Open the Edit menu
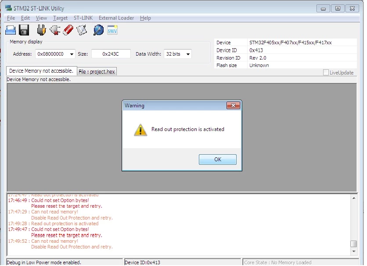 pos(25,18)
